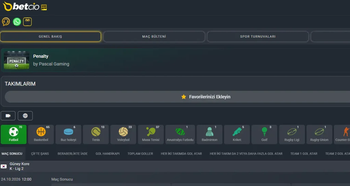This screenshot has height=186, width=350.
Task: Select Team 2 Gol Atar tab
Action: pyautogui.click(x=337, y=154)
